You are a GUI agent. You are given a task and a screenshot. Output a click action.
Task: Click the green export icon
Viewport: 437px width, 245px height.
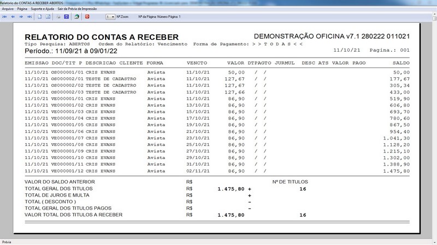point(76,17)
